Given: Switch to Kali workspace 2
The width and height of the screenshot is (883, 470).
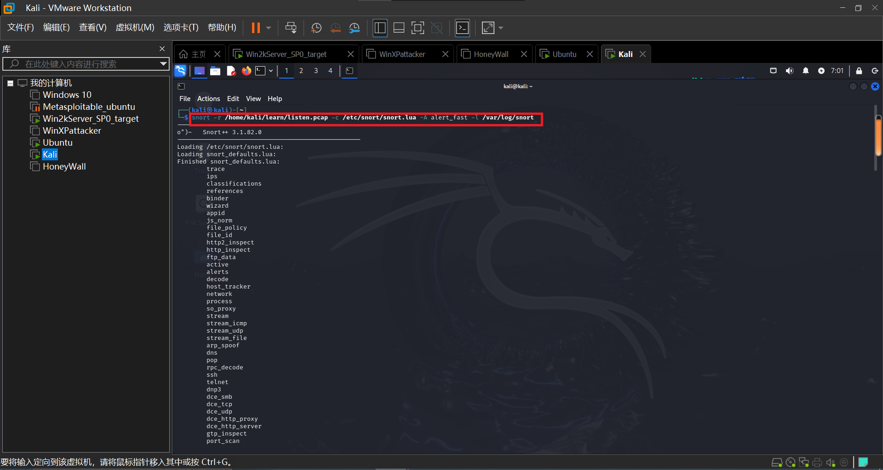Looking at the screenshot, I should pos(301,71).
